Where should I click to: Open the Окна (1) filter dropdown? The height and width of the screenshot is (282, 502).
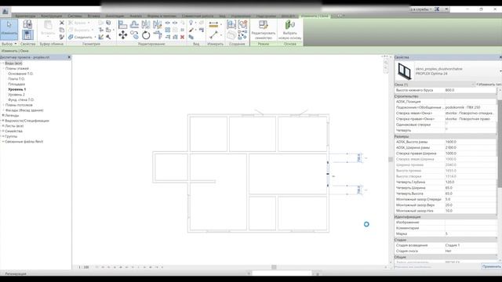473,85
